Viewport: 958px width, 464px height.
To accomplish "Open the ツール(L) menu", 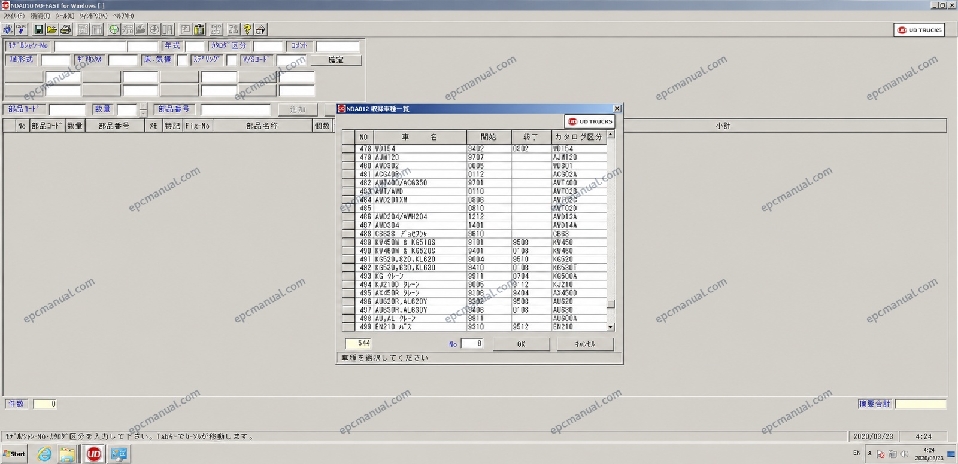I will pyautogui.click(x=65, y=16).
